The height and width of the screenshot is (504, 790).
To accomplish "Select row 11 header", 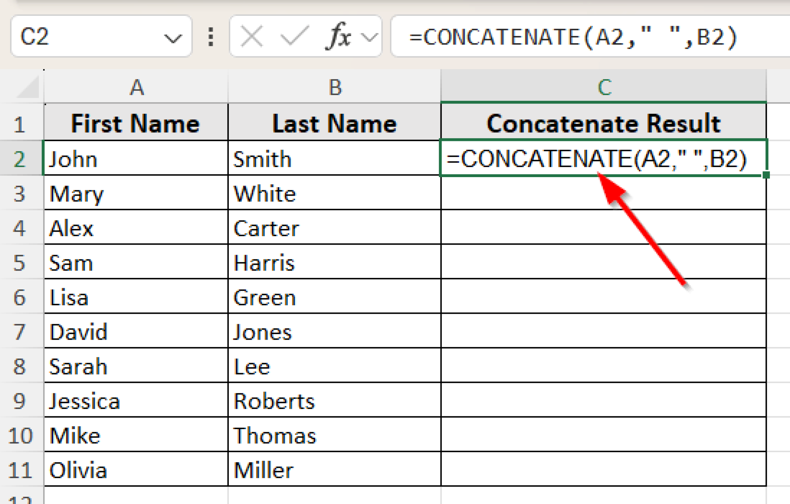I will (x=20, y=470).
